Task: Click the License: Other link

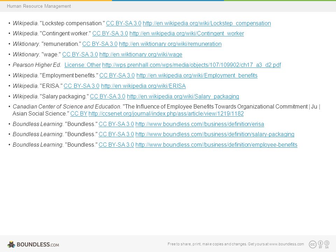Action: tap(83, 65)
